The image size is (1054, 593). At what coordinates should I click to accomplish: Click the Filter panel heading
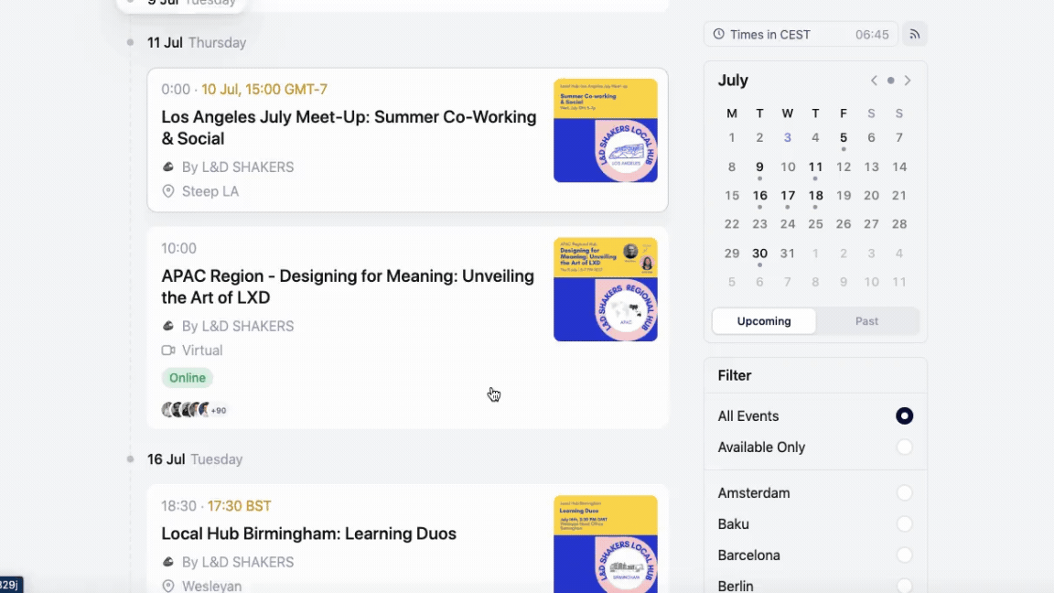tap(735, 376)
